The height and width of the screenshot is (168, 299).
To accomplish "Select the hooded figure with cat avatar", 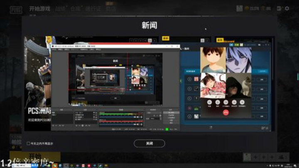I will pos(239,86).
